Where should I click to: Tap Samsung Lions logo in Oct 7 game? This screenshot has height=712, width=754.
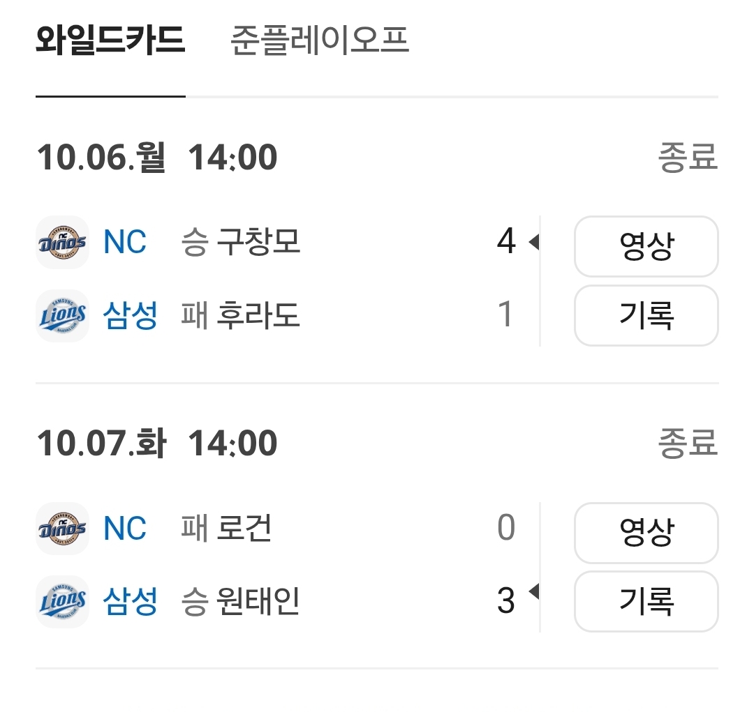click(x=62, y=601)
